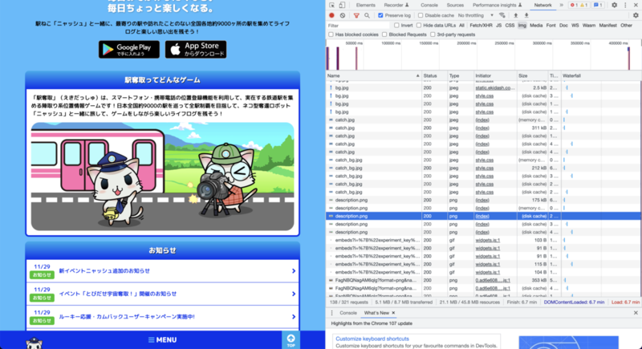The width and height of the screenshot is (642, 349).
Task: Stop network recording with the red button
Action: coord(331,15)
